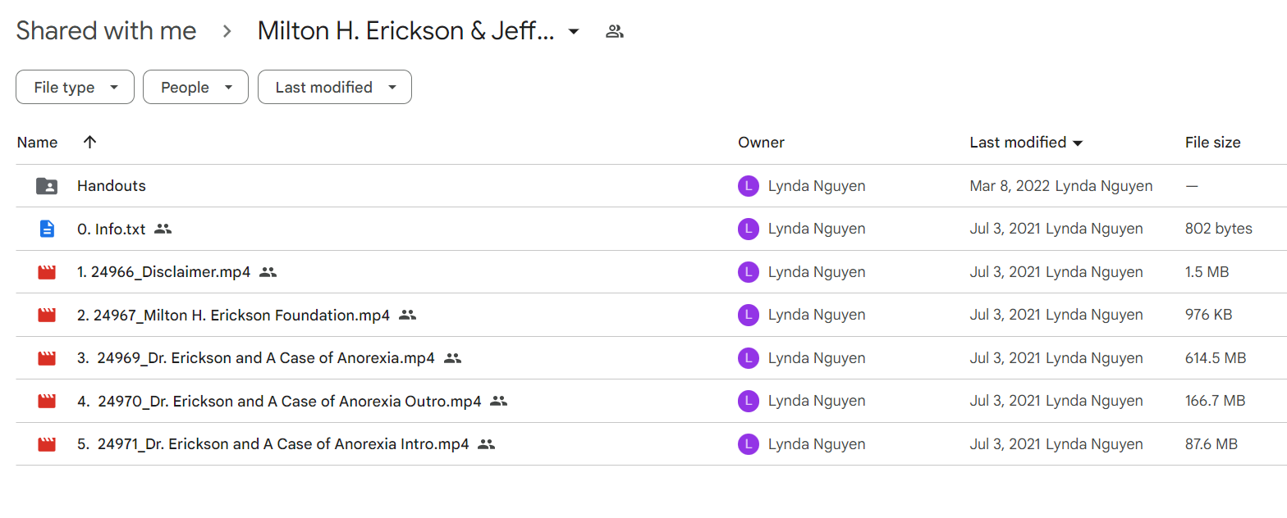Click the 87.6 MB file size
Screen dimensions: 1287x518
click(1211, 444)
